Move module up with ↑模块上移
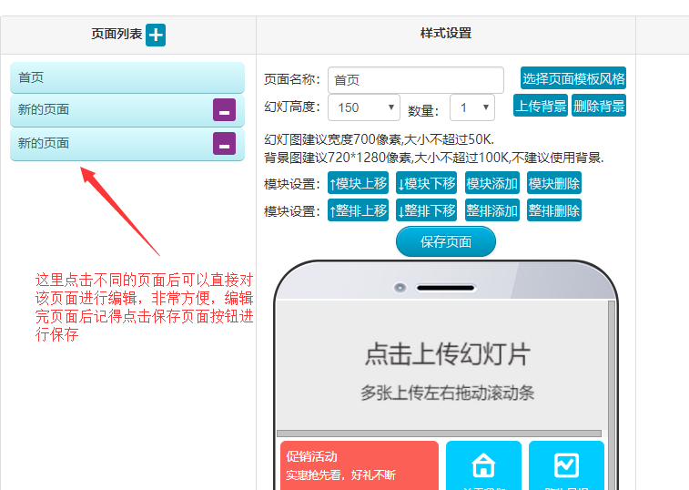 click(x=359, y=183)
